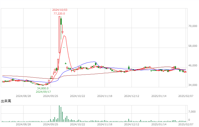The height and width of the screenshot is (127, 199).
Task: Click 2025/02/07 label under the price chart
Action: tap(186, 96)
